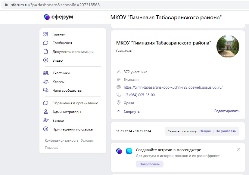The image size is (249, 175).
Task: Click the school name heading inside the info card
Action: pyautogui.click(x=164, y=43)
